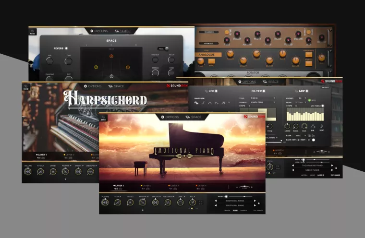Click the Attack knob in Harpsichord window
Viewport: 365px width, 238px height.
click(40, 172)
